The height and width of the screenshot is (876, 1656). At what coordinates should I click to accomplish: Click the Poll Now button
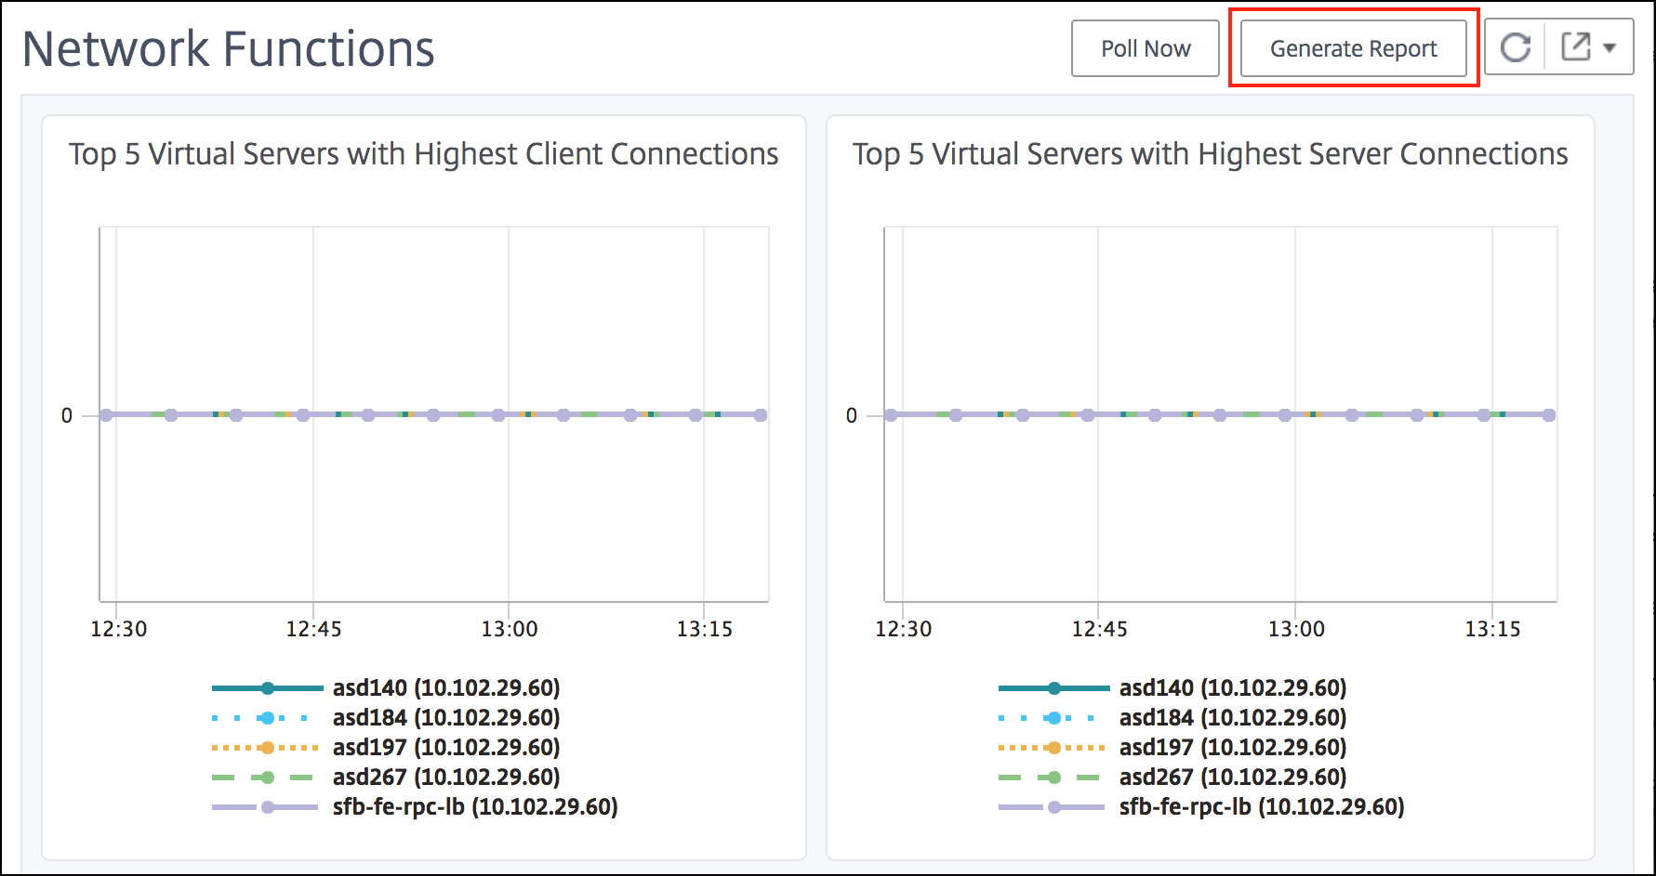coord(1145,48)
